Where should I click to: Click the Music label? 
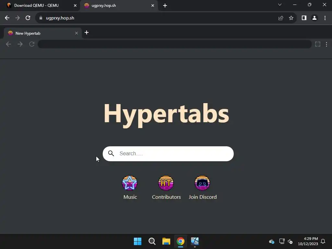coord(130,197)
